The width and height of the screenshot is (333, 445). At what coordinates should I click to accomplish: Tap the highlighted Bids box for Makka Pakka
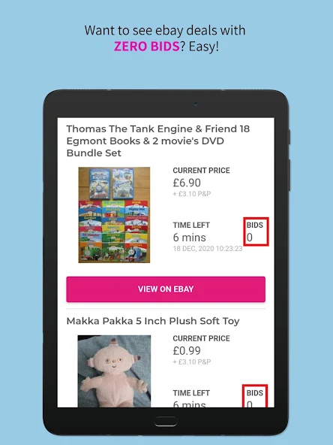pos(255,396)
